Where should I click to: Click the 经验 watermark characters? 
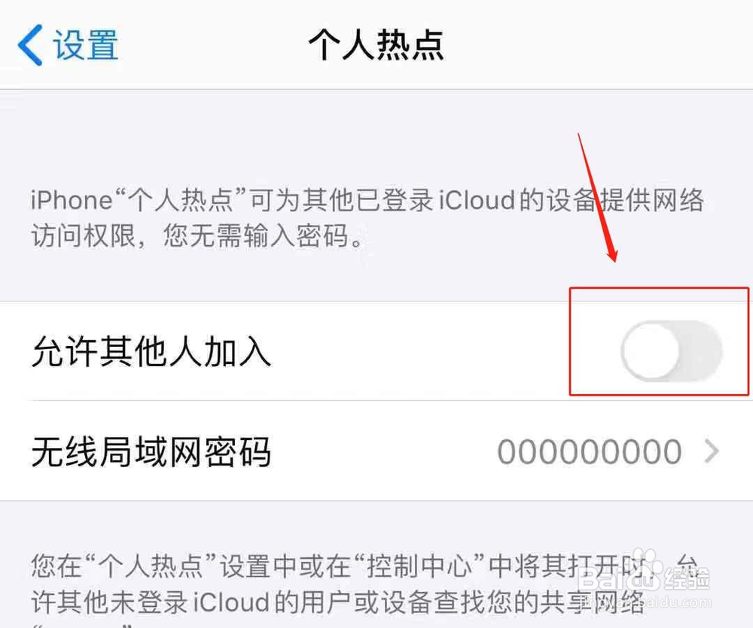(x=687, y=578)
